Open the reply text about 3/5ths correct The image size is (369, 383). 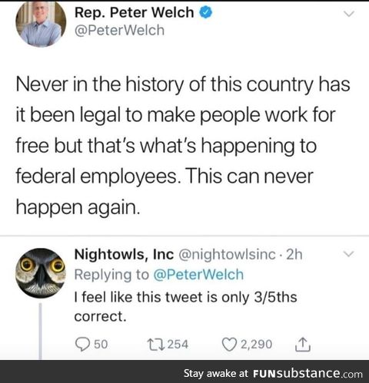click(185, 307)
